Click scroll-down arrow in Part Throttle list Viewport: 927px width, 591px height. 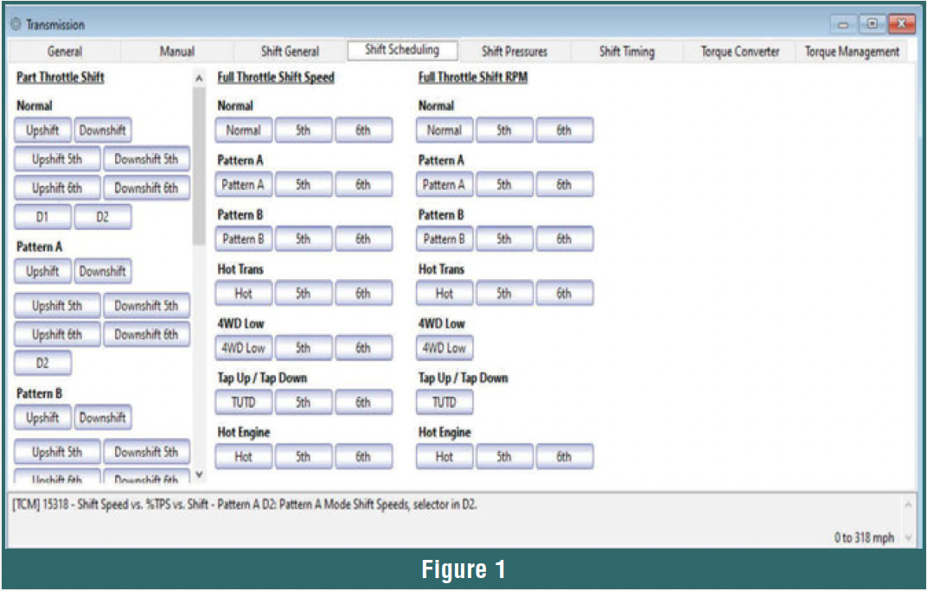[x=199, y=474]
